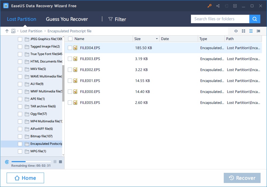This screenshot has width=267, height=187.
Task: Switch to preview pane view
Action: [x=258, y=31]
